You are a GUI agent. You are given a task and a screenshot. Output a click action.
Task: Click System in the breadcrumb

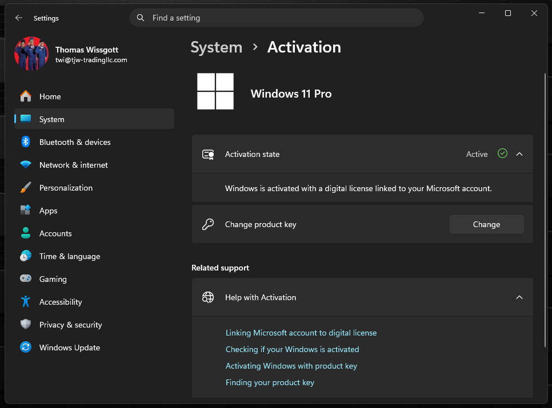point(216,47)
